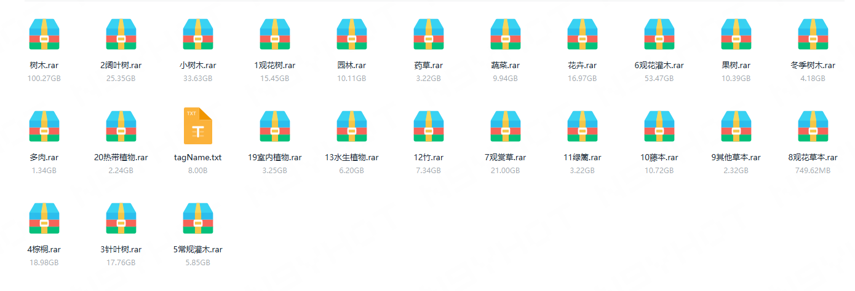855x291 pixels.
Task: Select the 11绿篱.rar archive icon
Action: point(583,126)
